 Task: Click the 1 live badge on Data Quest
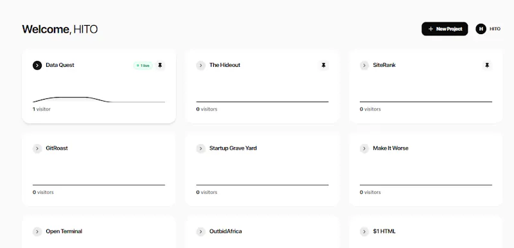(x=143, y=66)
